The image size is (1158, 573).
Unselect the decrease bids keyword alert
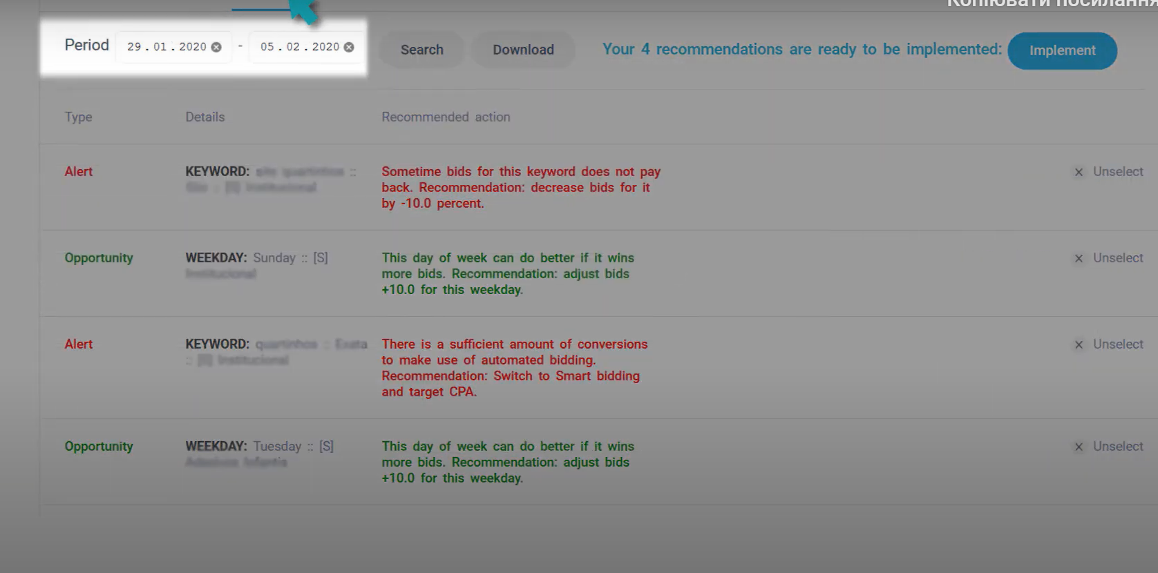coord(1110,172)
